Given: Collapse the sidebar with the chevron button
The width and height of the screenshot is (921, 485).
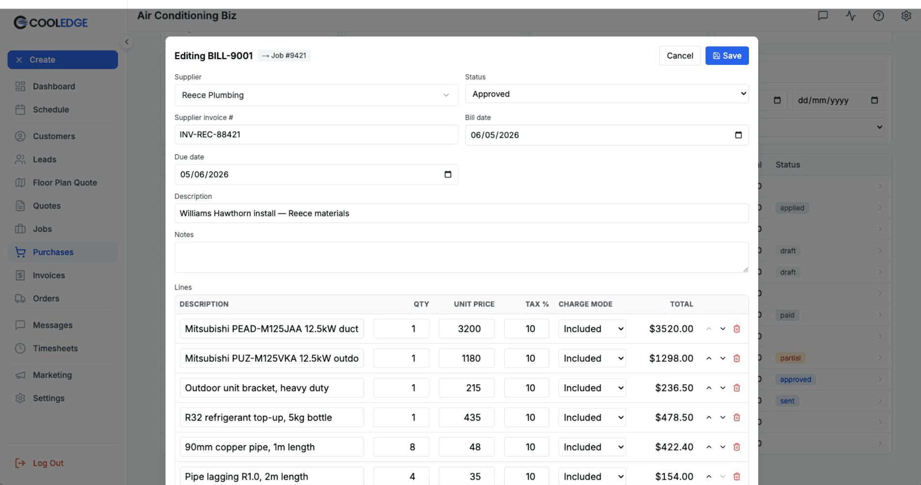Looking at the screenshot, I should tap(127, 42).
